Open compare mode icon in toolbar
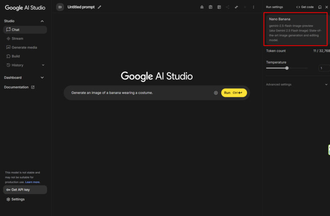 pos(219,7)
